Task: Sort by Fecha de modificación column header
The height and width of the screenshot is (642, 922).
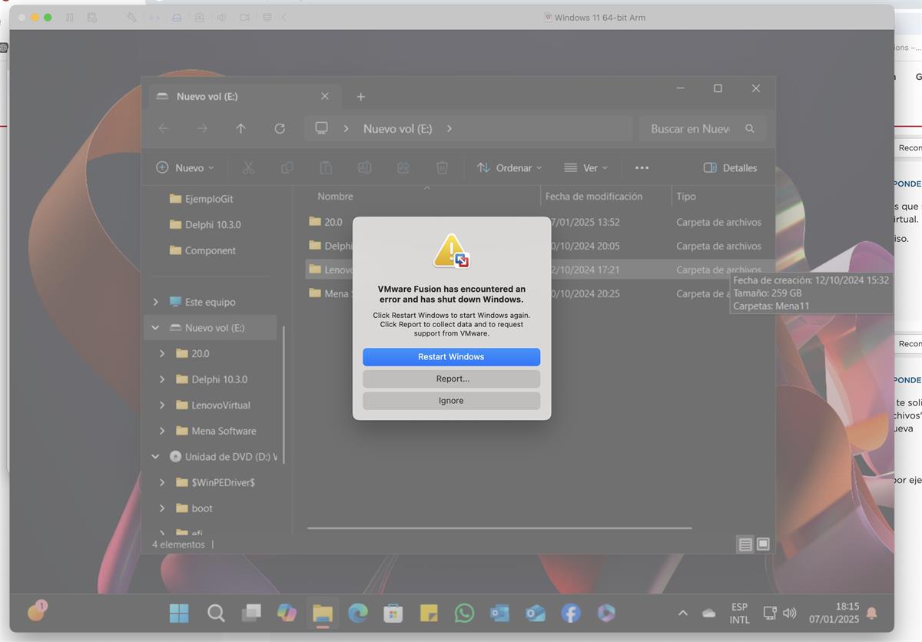Action: 594,197
